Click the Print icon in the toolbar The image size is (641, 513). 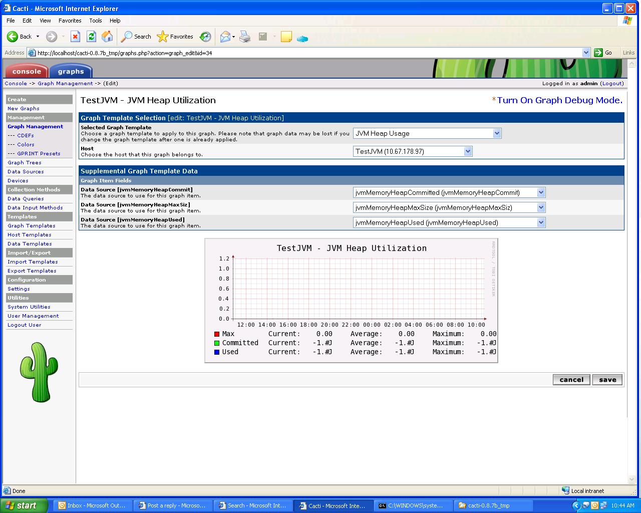click(245, 37)
